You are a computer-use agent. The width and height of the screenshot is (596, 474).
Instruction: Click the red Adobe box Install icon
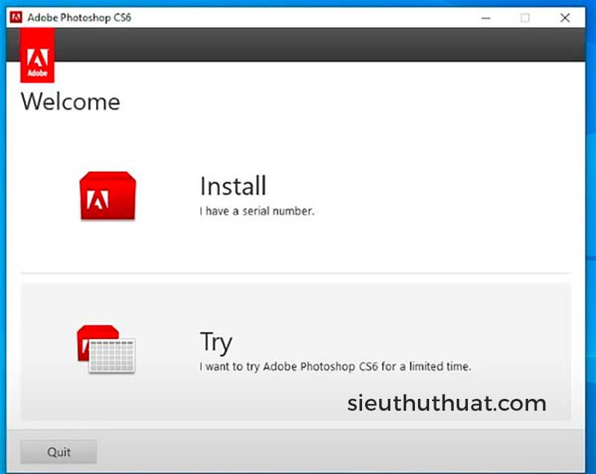(107, 196)
